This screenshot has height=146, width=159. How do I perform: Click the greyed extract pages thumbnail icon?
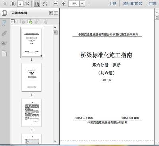[x=45, y=21]
